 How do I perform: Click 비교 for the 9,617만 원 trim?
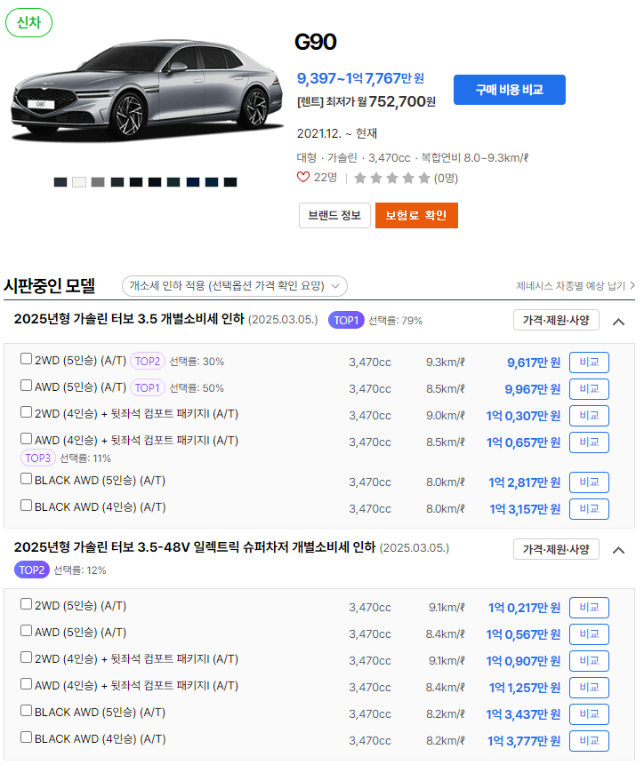pos(589,363)
